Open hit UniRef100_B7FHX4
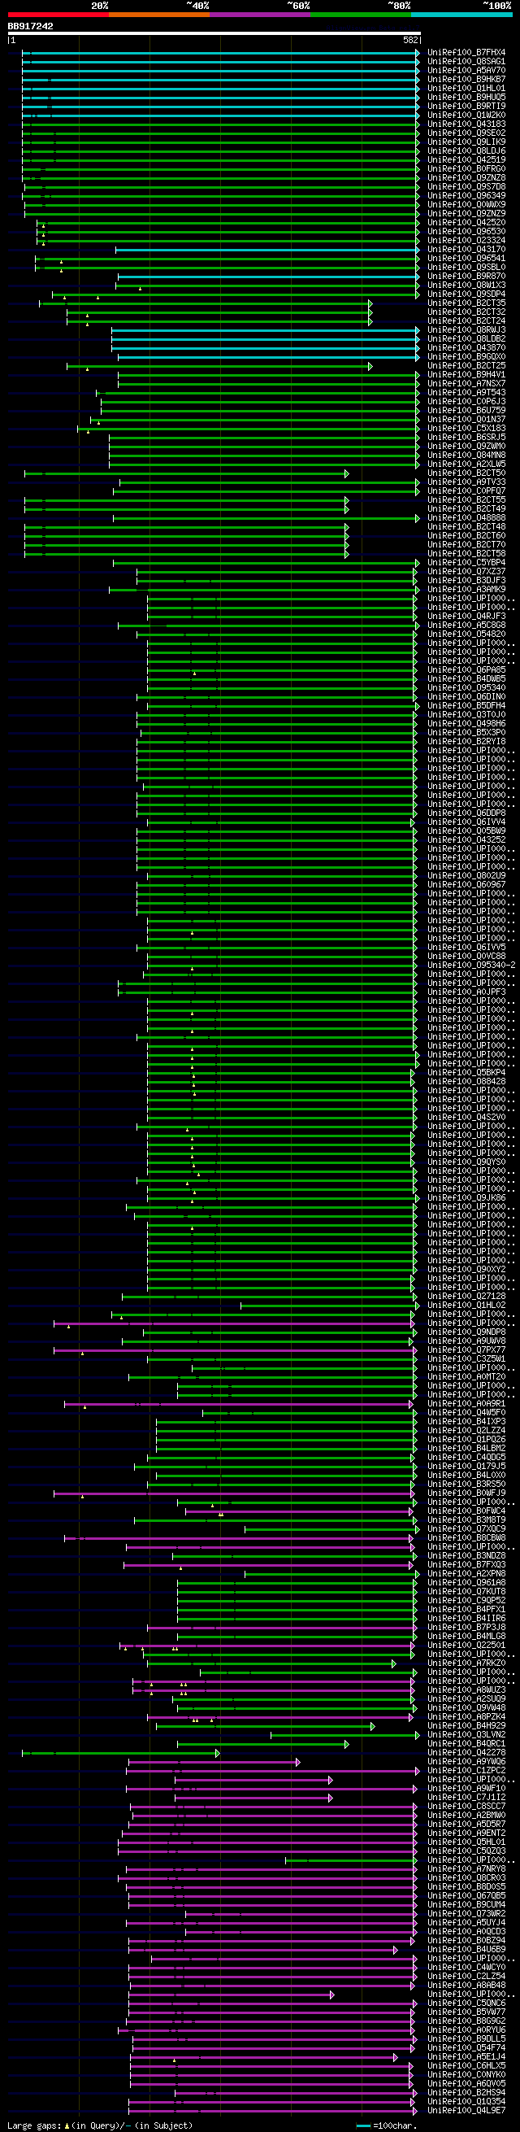The image size is (520, 2132). click(x=466, y=52)
